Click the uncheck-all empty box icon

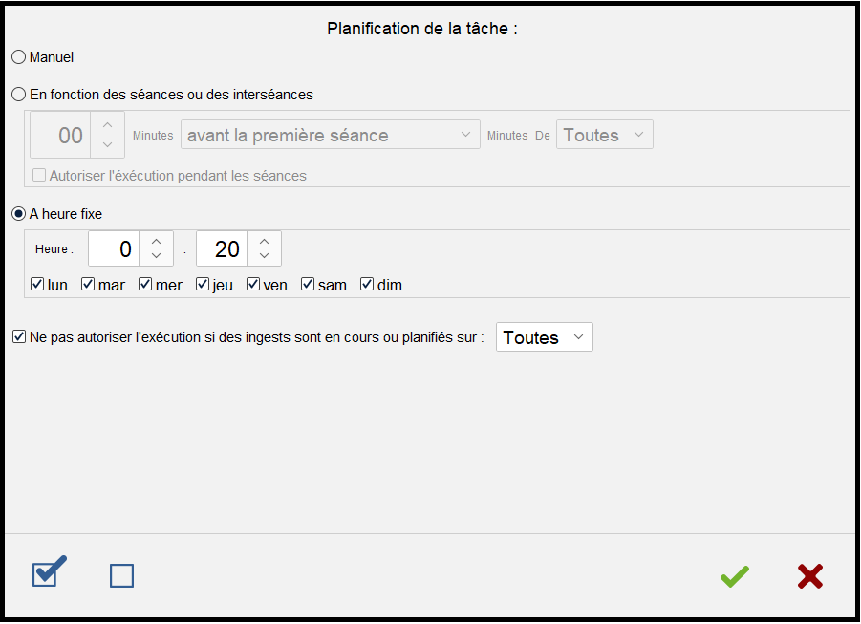pyautogui.click(x=121, y=575)
